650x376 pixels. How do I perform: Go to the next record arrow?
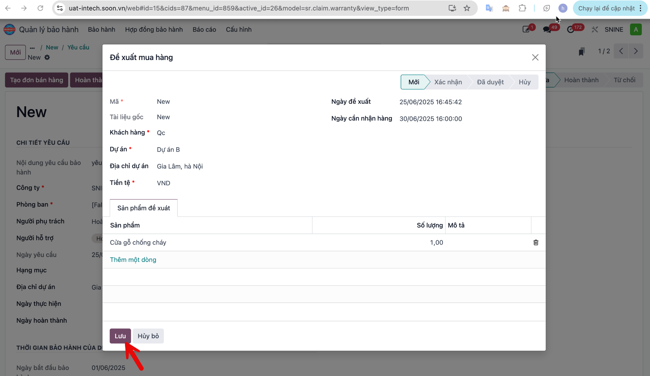pos(636,51)
